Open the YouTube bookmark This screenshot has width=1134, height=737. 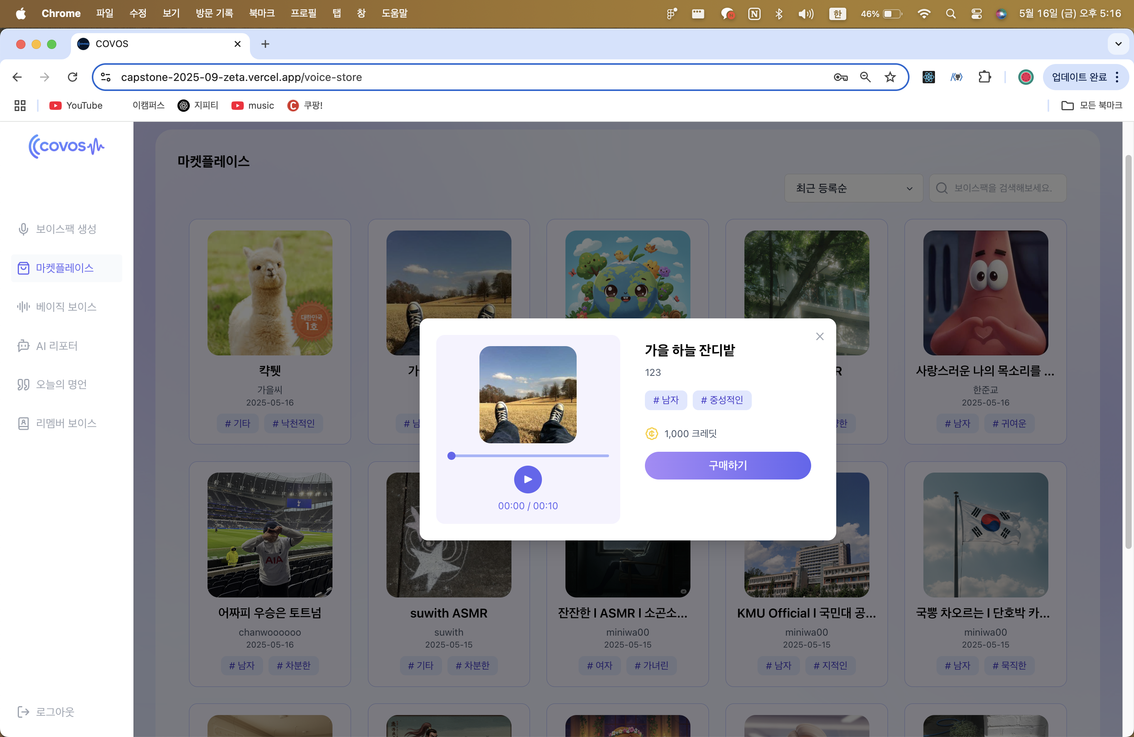(x=76, y=105)
